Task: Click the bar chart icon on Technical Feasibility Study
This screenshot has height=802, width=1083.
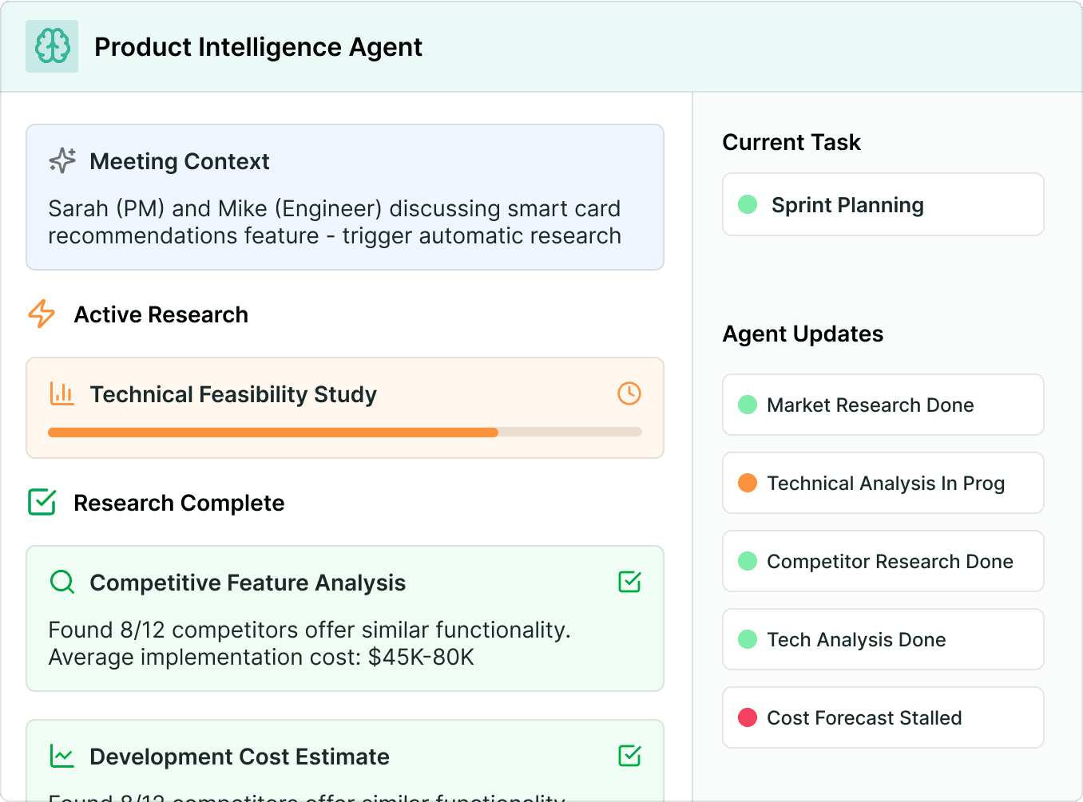Action: (x=62, y=393)
